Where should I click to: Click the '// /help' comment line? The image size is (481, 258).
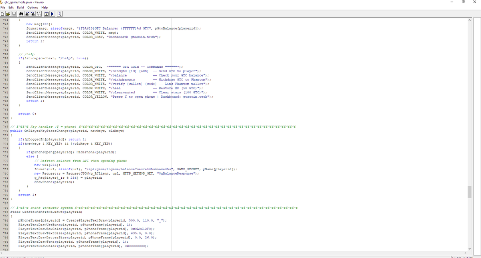(x=26, y=54)
